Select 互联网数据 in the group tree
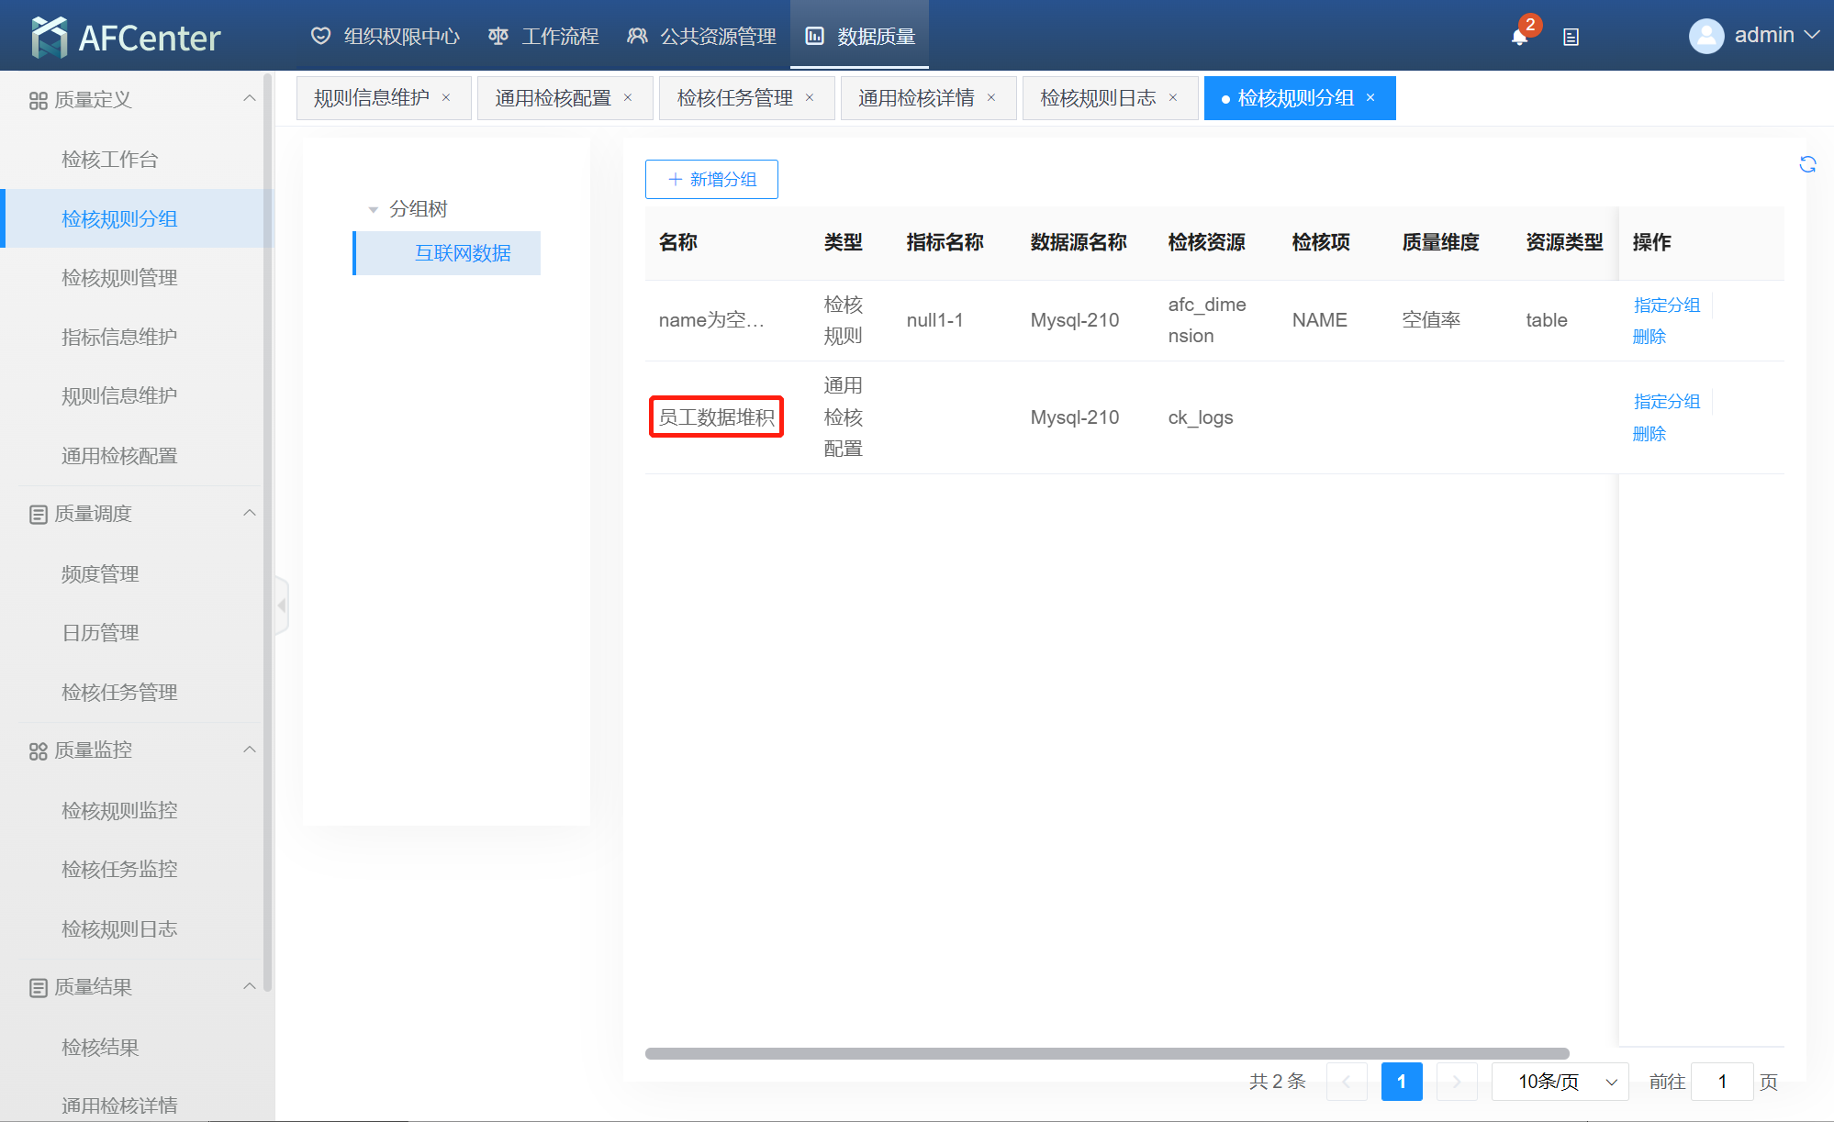Viewport: 1834px width, 1122px height. (x=463, y=253)
